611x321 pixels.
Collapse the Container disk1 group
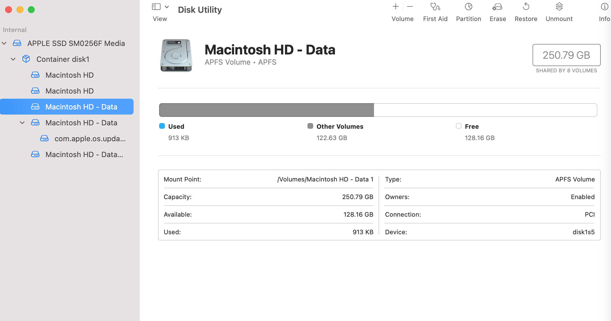coord(13,59)
